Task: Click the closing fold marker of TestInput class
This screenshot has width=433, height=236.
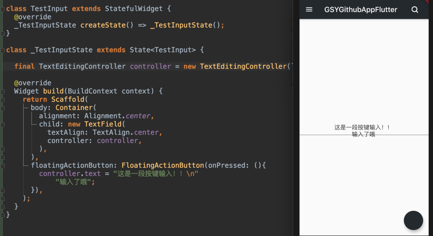Action: [x=2, y=34]
